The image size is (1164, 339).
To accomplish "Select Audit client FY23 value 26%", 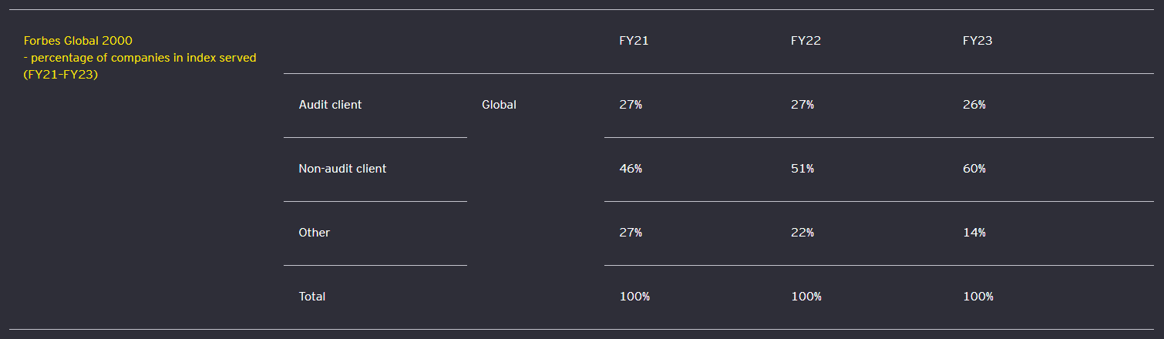I will (x=974, y=105).
